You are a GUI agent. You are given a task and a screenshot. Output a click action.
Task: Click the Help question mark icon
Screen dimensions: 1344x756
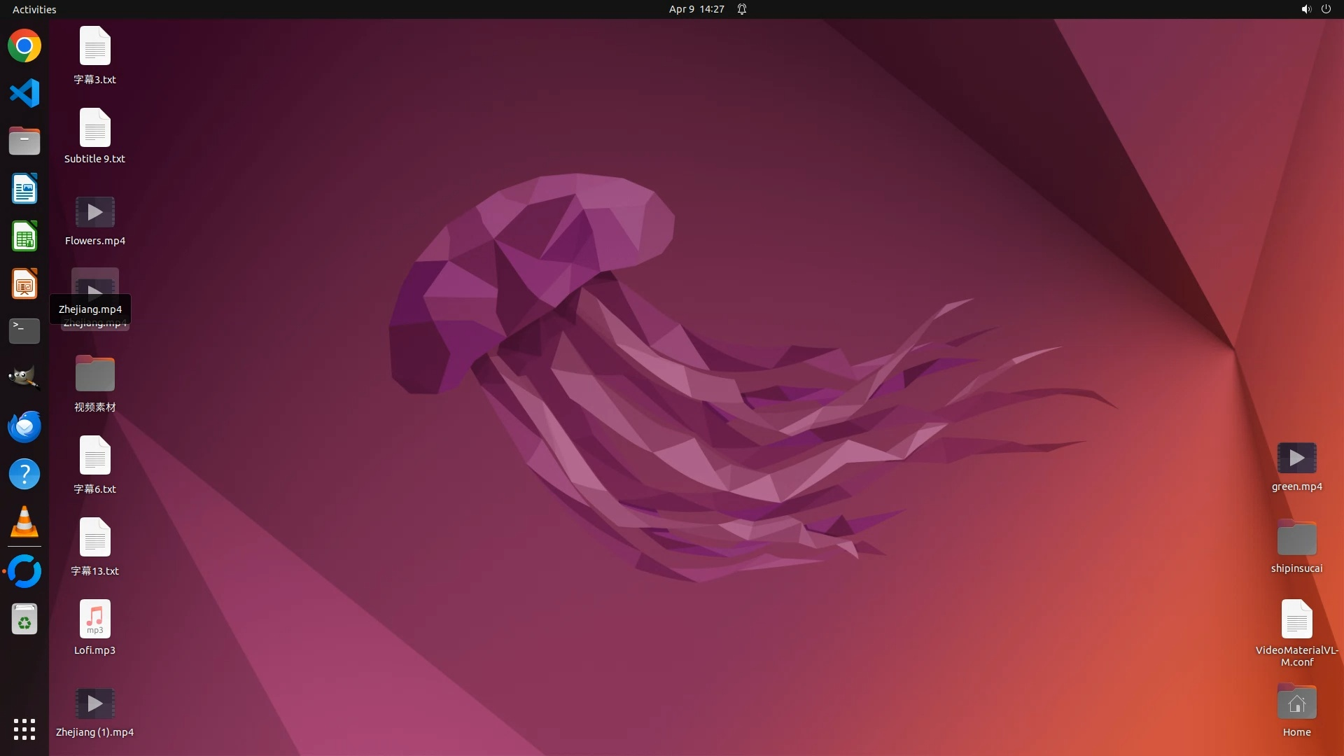[24, 474]
